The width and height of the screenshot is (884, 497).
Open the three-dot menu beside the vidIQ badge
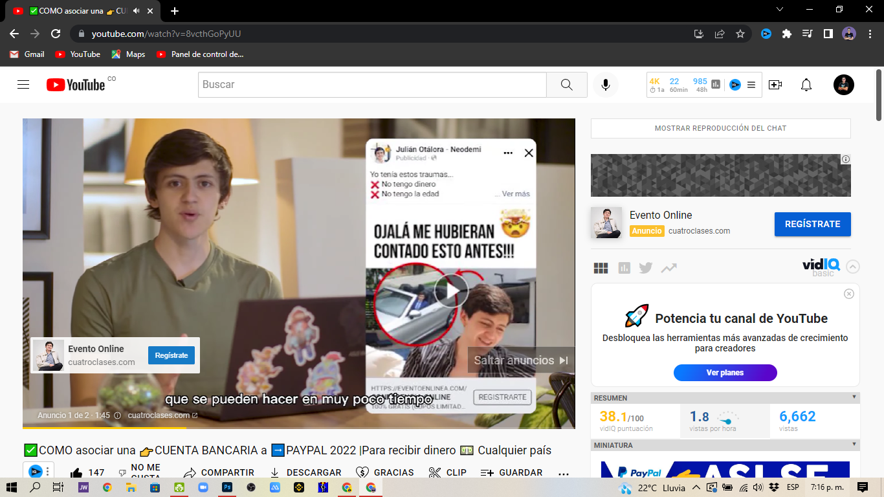coord(47,472)
